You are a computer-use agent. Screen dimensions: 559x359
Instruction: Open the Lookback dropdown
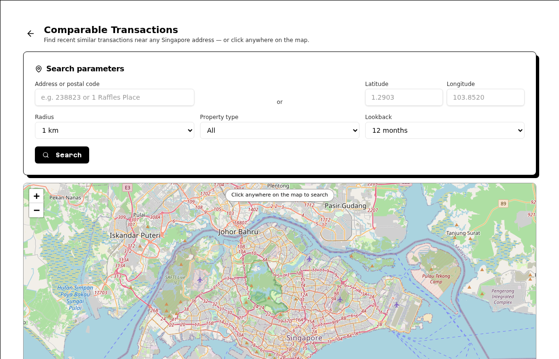[x=444, y=130]
